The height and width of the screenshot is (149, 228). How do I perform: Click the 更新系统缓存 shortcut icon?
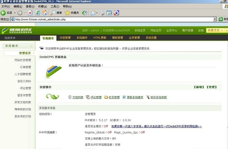point(124,97)
